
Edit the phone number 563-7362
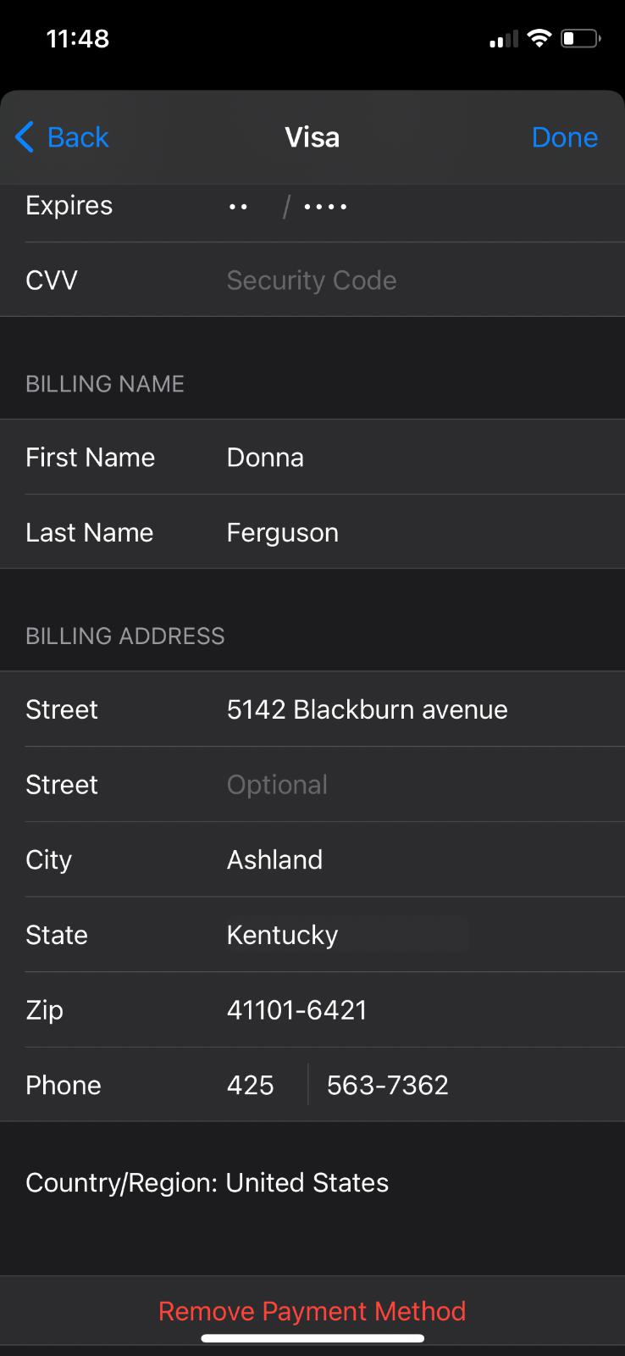pos(388,1086)
